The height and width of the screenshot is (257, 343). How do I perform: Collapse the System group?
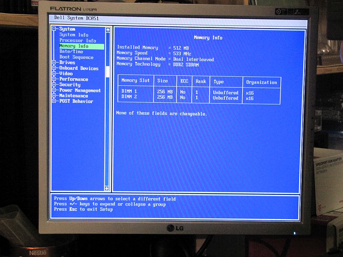(54, 29)
